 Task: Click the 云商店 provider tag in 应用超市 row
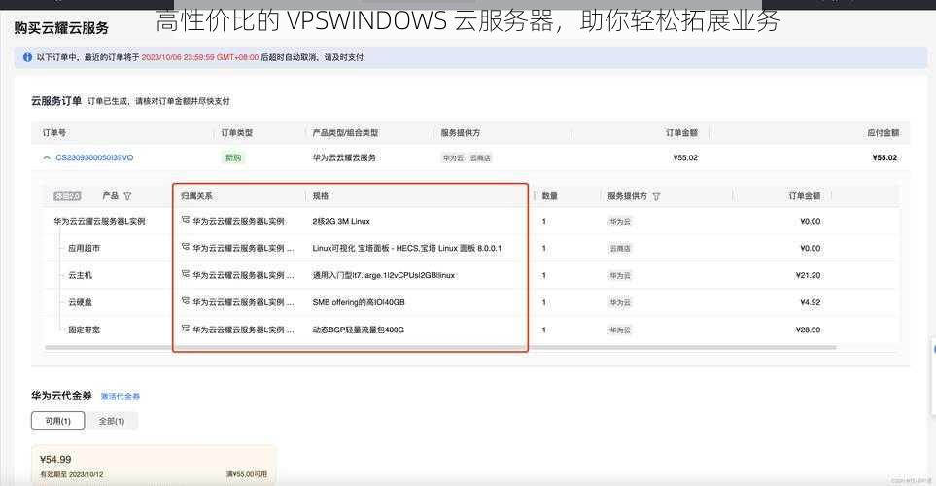tap(620, 249)
